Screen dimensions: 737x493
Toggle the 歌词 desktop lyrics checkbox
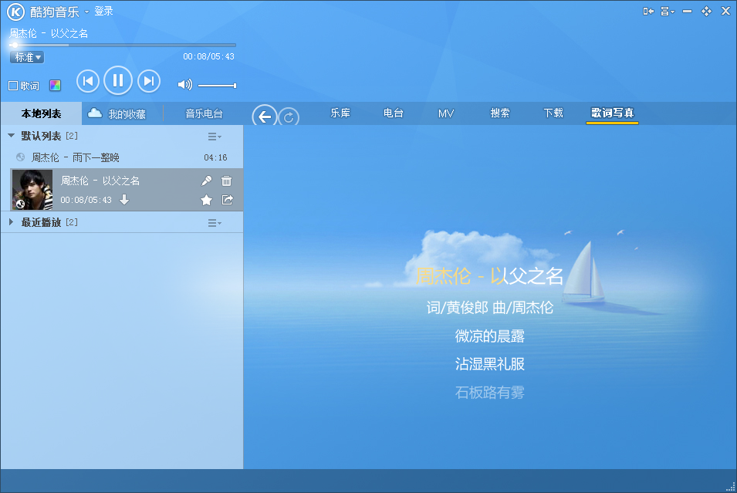(13, 86)
